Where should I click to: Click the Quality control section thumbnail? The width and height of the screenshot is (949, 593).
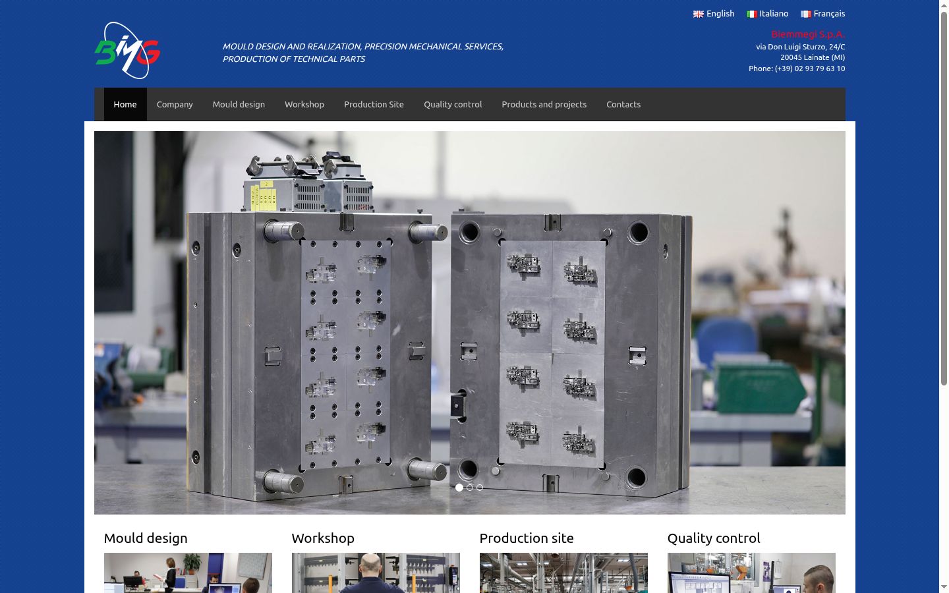(x=751, y=573)
